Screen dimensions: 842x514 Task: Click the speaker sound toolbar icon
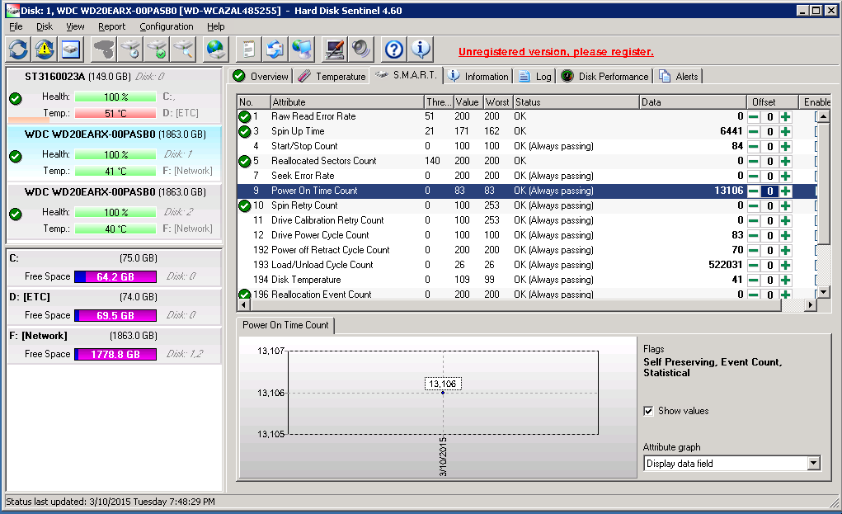point(361,50)
